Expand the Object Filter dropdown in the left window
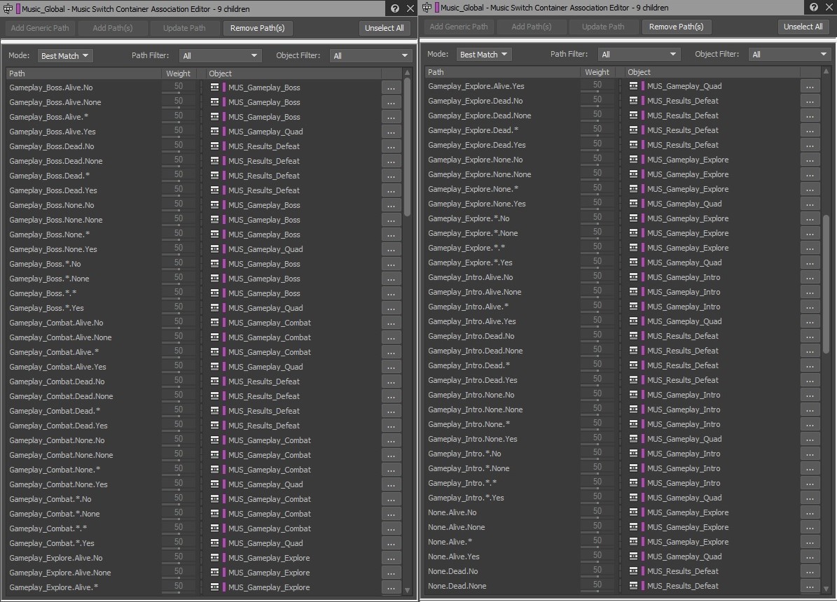Screen dimensions: 837x602 pos(371,56)
